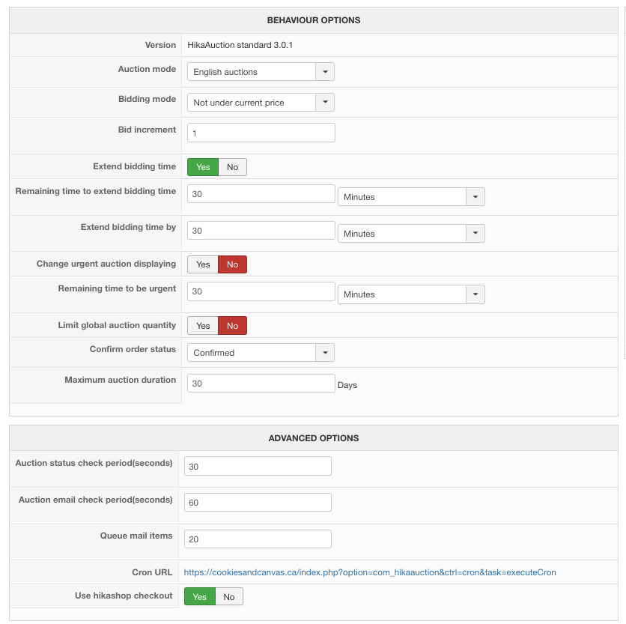This screenshot has height=624, width=626.
Task: Open unit dropdown for Remaining time to extend bidding
Action: coord(411,197)
